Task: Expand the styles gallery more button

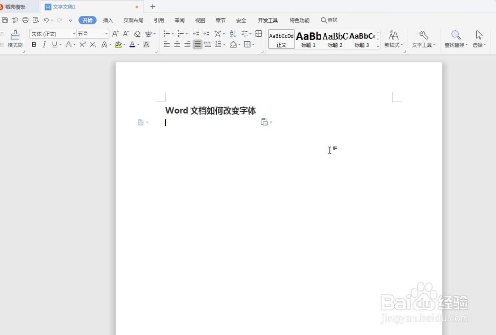Action: click(377, 46)
